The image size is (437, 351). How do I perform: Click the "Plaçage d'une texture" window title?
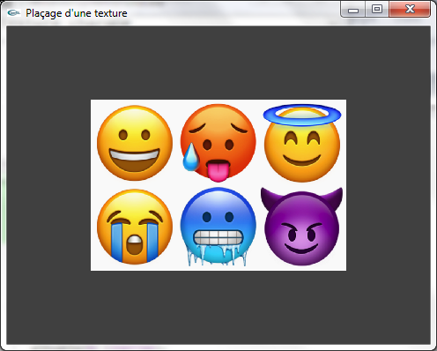pos(77,13)
